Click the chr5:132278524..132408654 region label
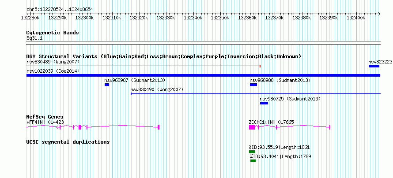This screenshot has height=178, width=393. coord(60,10)
